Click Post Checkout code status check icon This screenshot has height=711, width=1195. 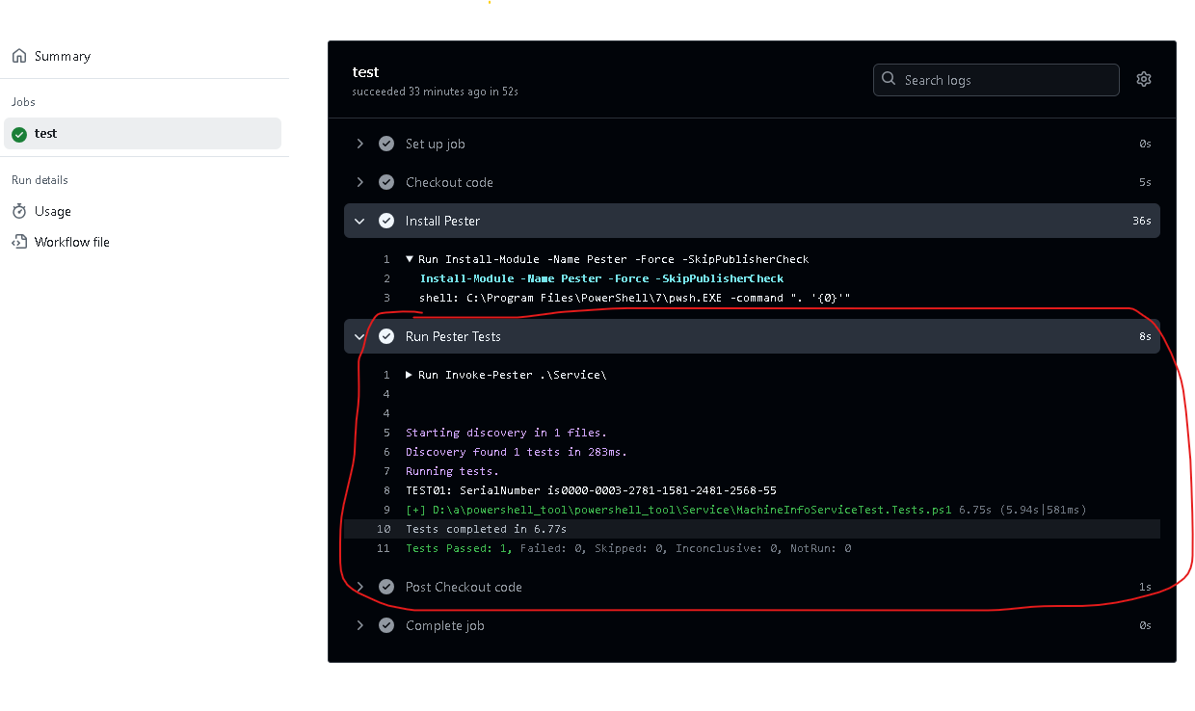pos(386,587)
